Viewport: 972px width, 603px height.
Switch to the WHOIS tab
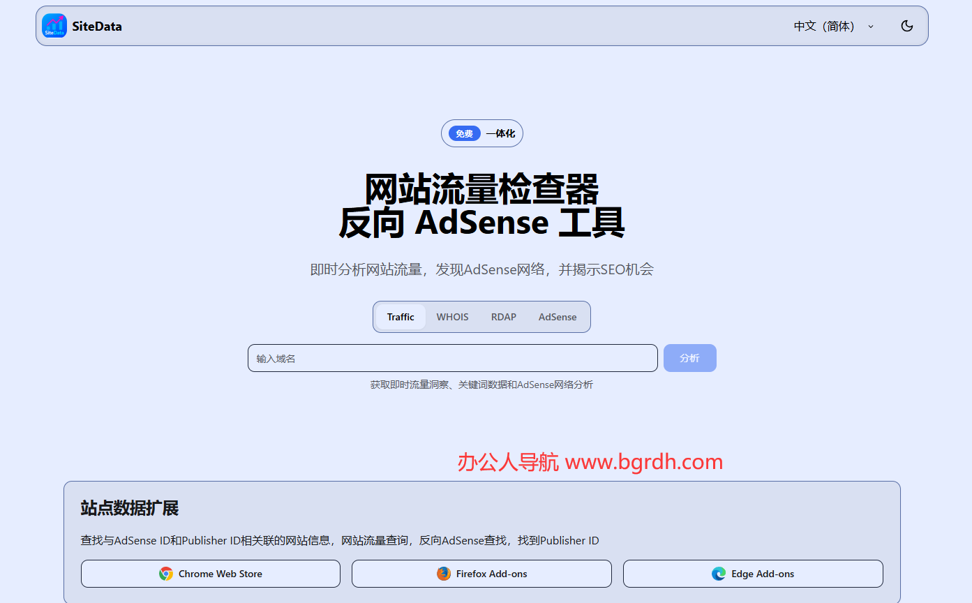(x=452, y=317)
